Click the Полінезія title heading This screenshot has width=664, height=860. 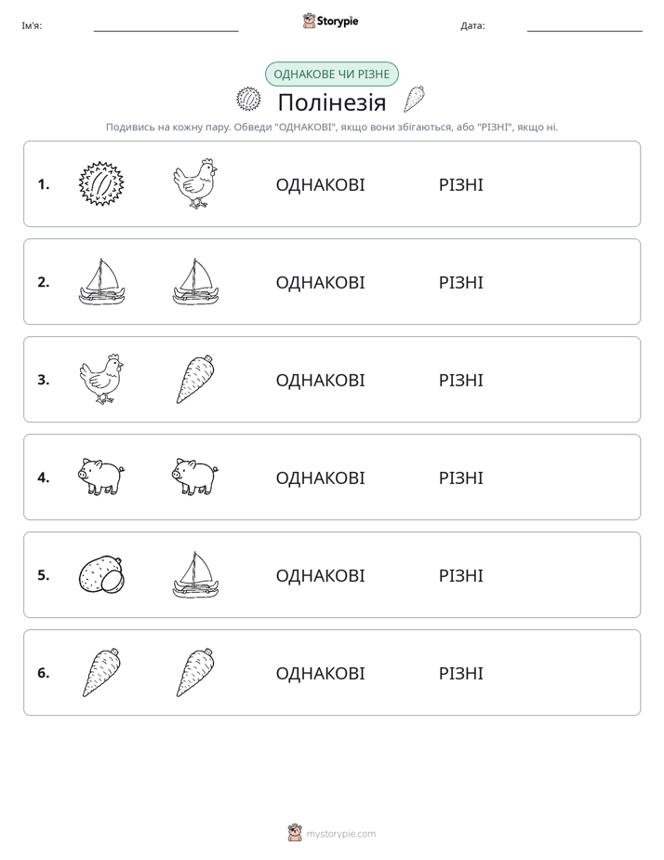[332, 102]
